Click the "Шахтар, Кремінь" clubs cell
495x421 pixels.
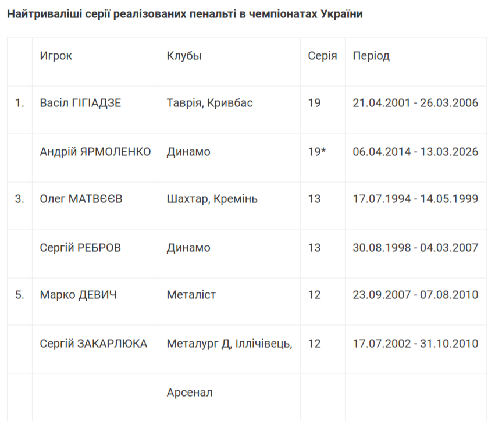pyautogui.click(x=212, y=199)
